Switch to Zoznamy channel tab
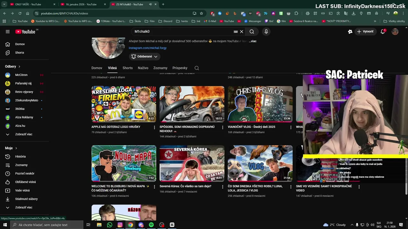The image size is (408, 229). coord(160,68)
